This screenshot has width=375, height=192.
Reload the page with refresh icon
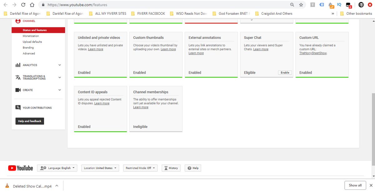tap(23, 5)
